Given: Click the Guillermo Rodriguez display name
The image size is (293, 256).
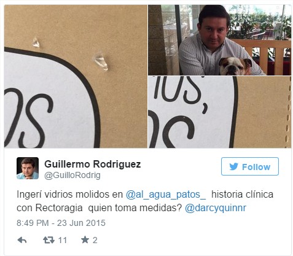Looking at the screenshot, I should click(x=93, y=164).
